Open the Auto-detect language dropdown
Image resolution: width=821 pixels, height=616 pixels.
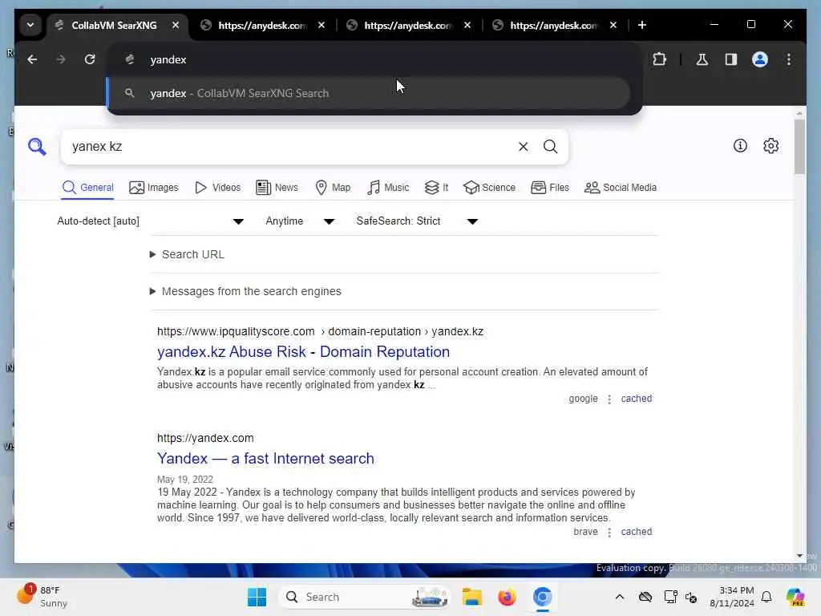[150, 221]
